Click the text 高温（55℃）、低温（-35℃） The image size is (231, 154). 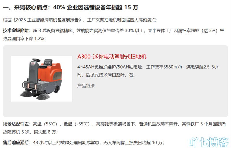pos(61,124)
